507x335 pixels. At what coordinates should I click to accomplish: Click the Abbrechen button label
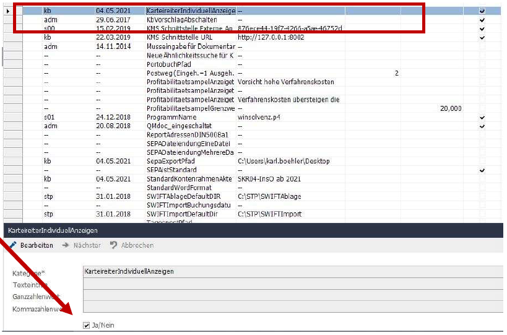coord(137,245)
